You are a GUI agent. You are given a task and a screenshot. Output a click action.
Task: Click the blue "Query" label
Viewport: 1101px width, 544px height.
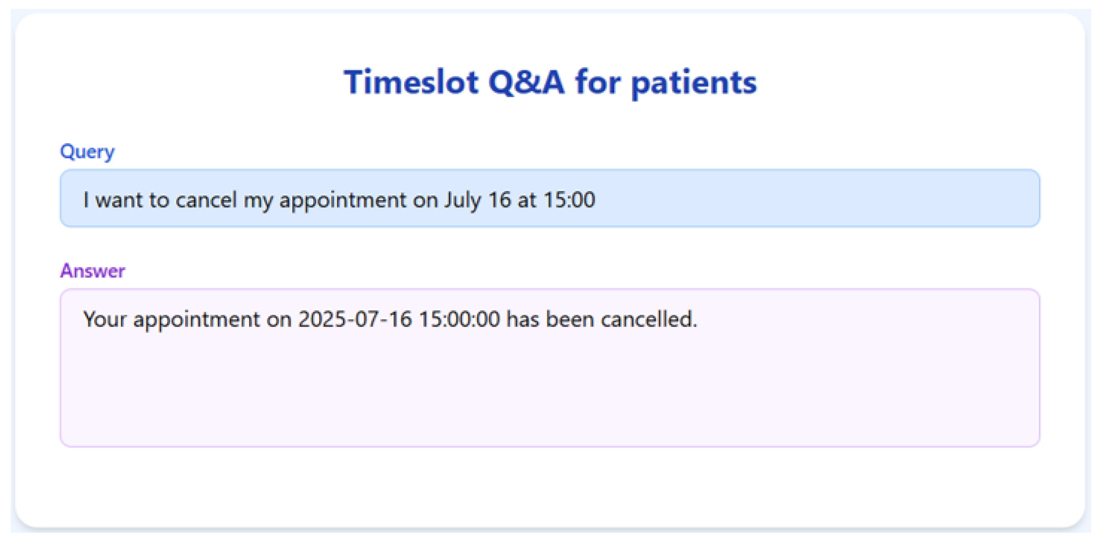point(87,152)
